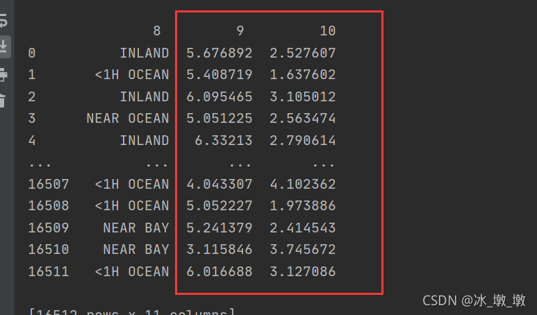Click the print console output icon
This screenshot has height=315, width=537.
pyautogui.click(x=3, y=74)
